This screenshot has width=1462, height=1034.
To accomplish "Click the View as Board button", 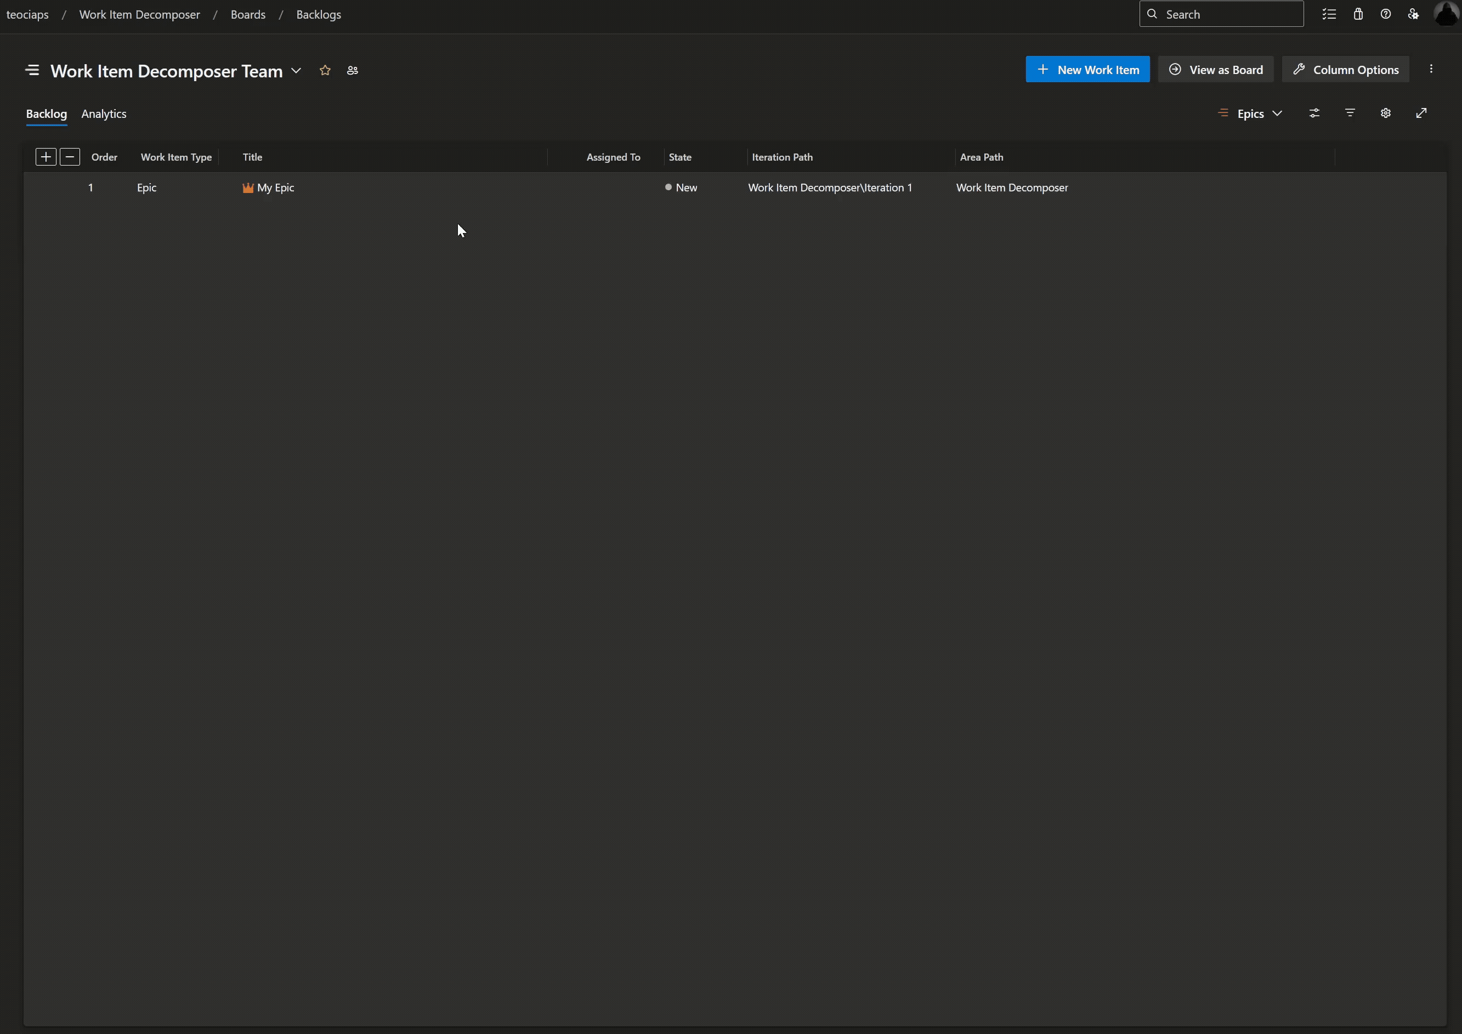I will click(x=1216, y=70).
